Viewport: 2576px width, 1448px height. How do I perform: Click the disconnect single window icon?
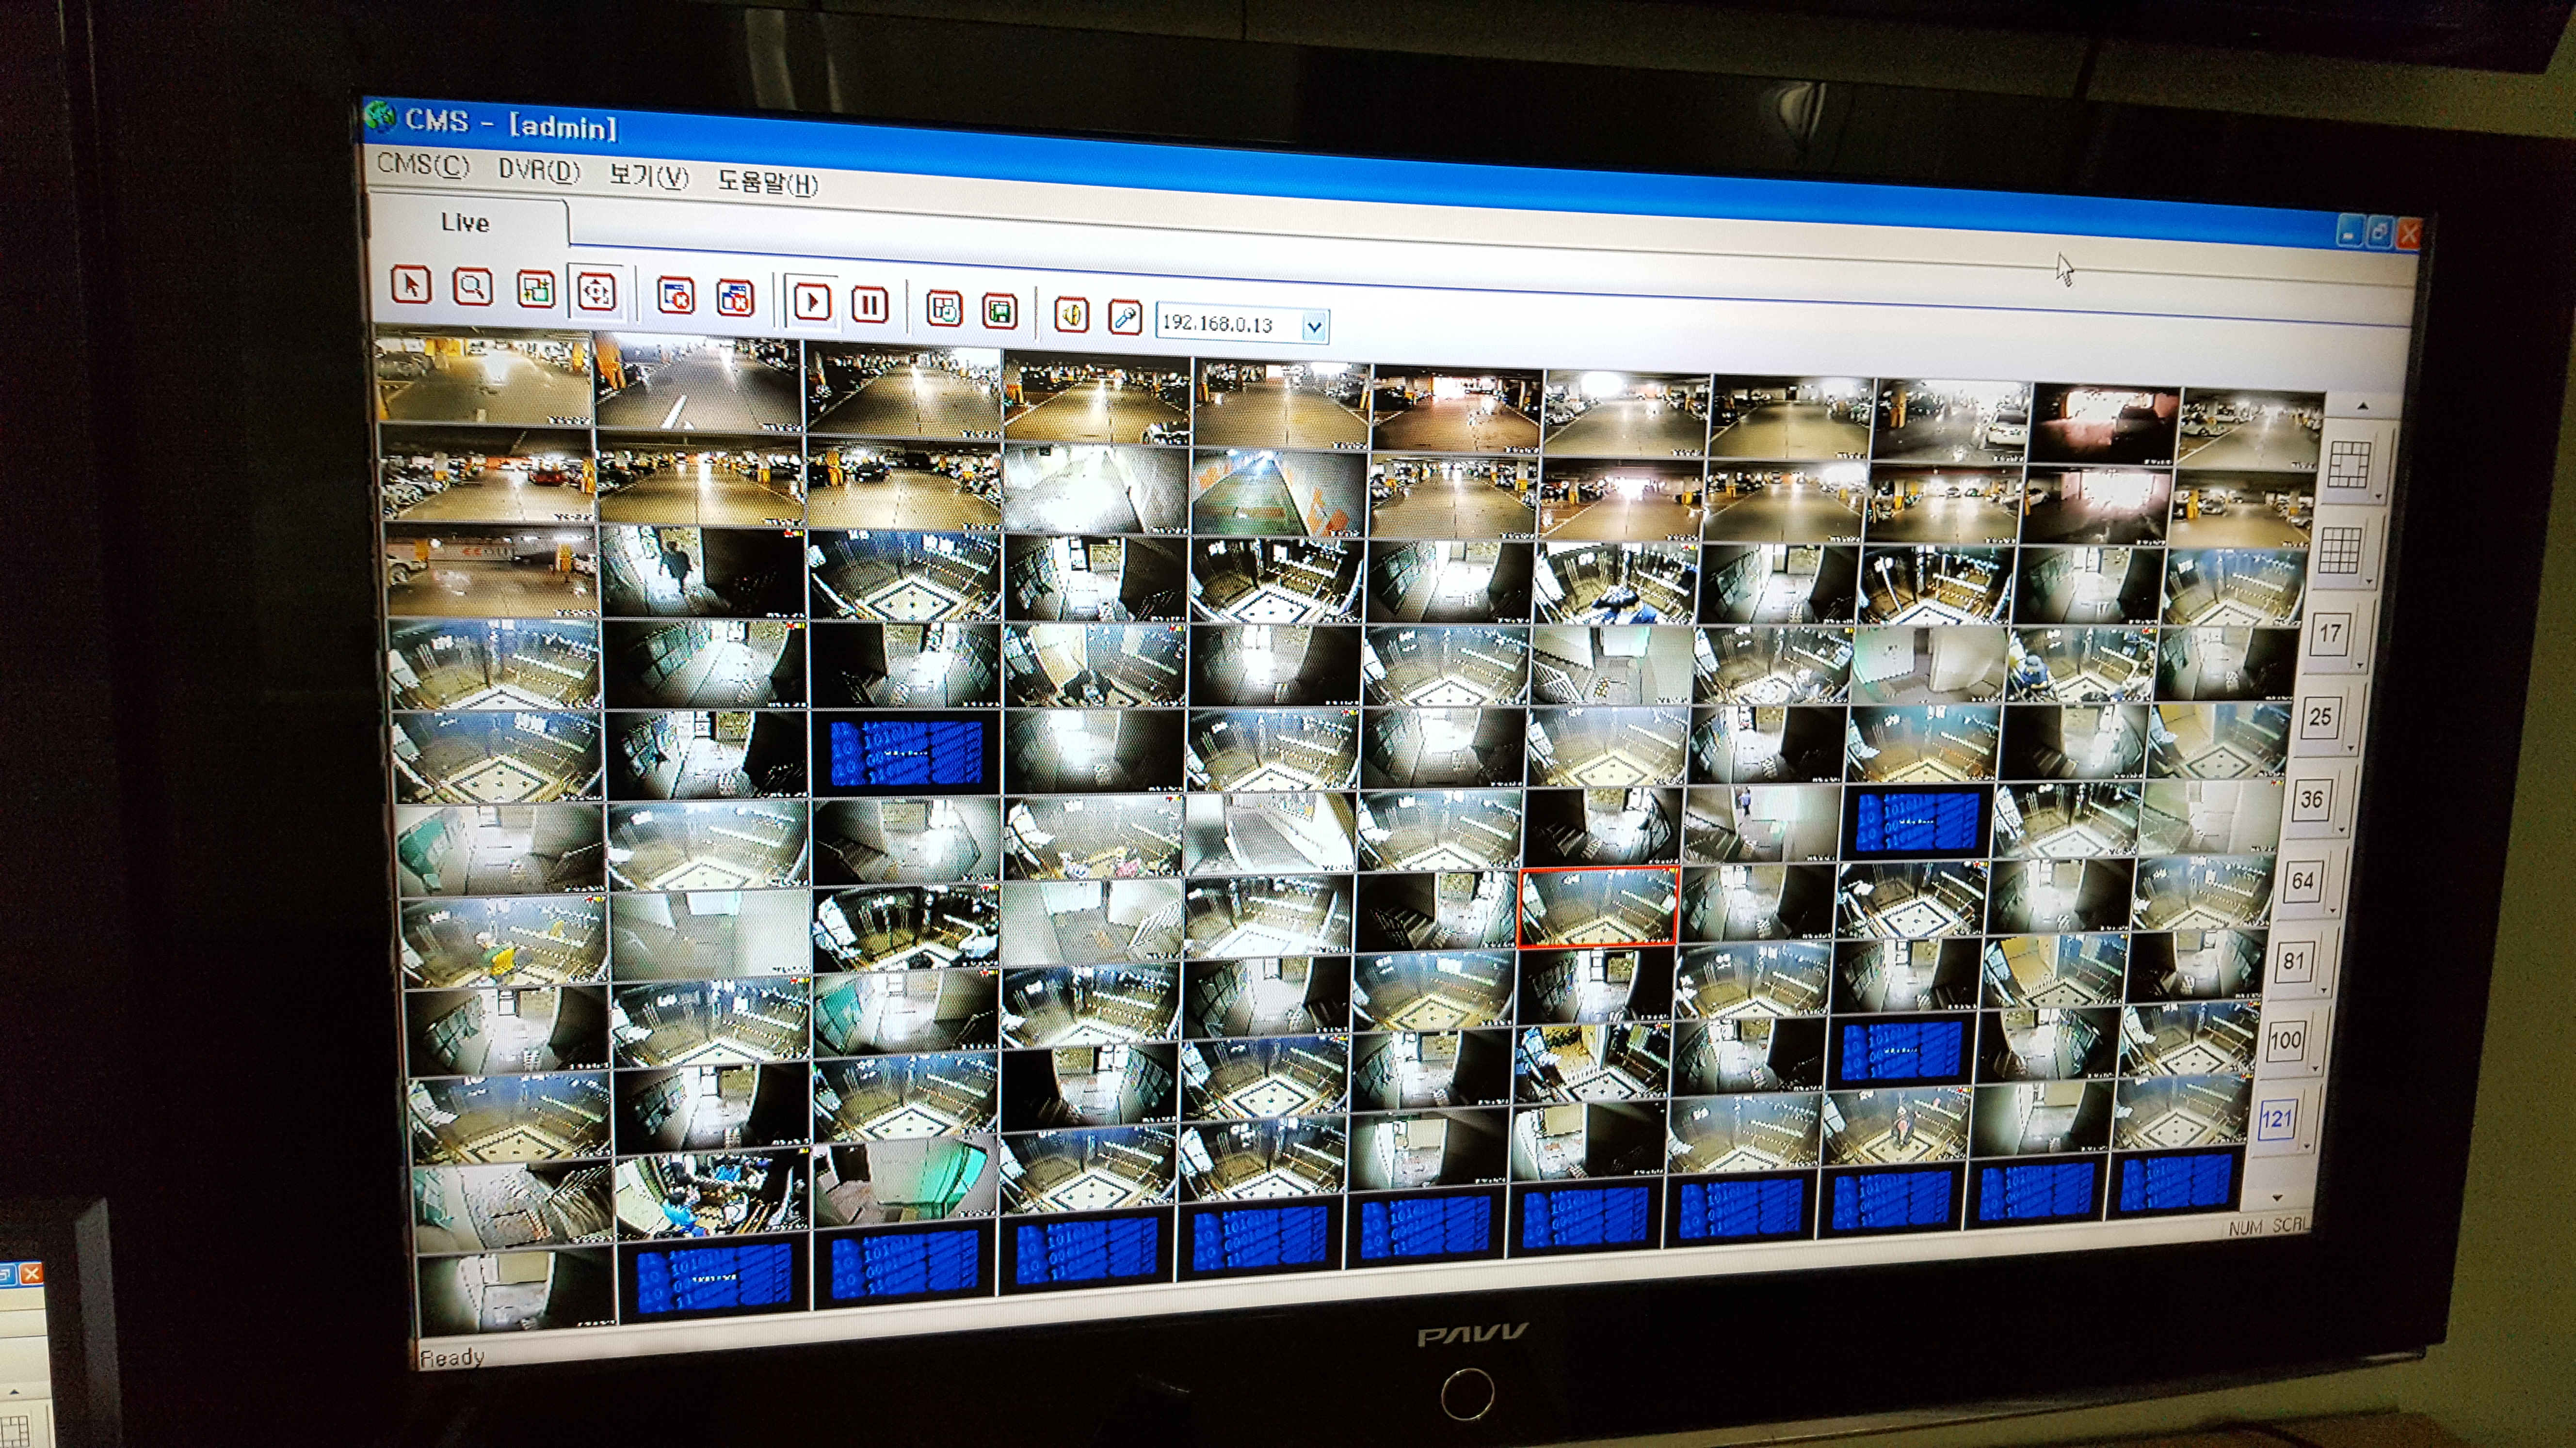pyautogui.click(x=676, y=296)
